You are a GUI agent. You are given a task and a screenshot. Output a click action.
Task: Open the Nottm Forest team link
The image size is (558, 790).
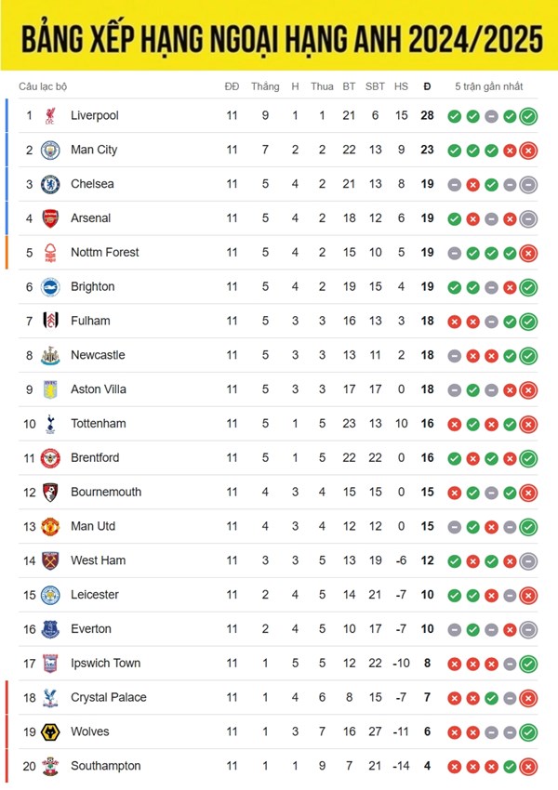tap(105, 252)
